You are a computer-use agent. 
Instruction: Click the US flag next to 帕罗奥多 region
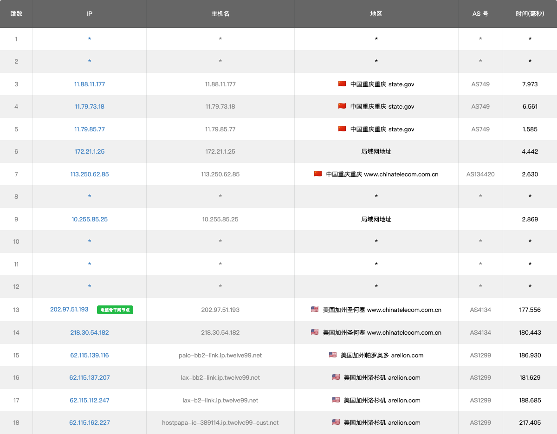(333, 355)
